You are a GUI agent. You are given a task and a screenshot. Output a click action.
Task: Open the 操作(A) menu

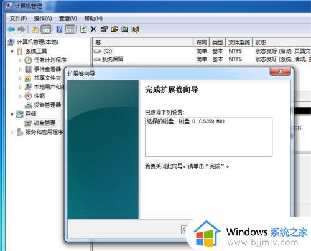coord(43,19)
